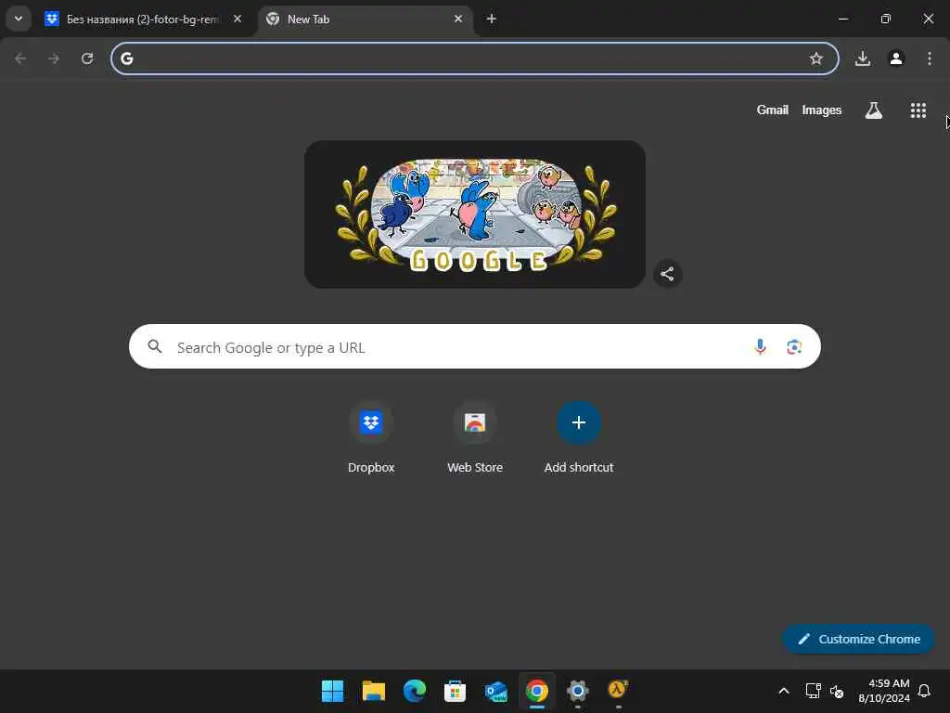The image size is (950, 713).
Task: Open the Downloads icon in toolbar
Action: (x=862, y=58)
